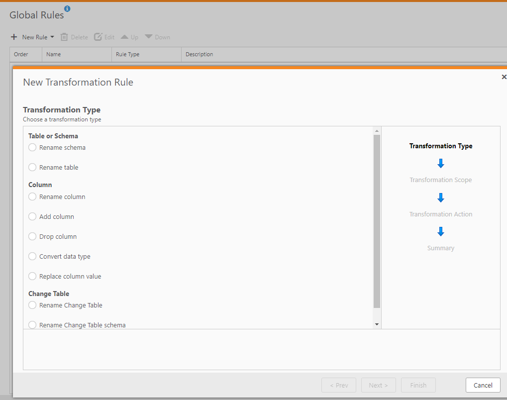Select Replace column value option

point(32,276)
